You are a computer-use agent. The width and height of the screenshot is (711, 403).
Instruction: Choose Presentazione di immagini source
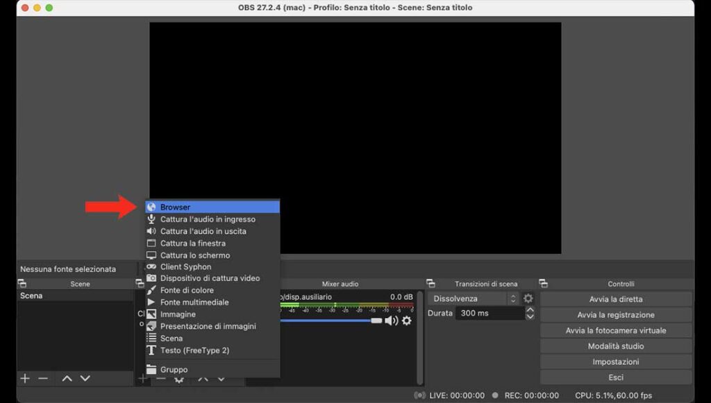(x=212, y=326)
